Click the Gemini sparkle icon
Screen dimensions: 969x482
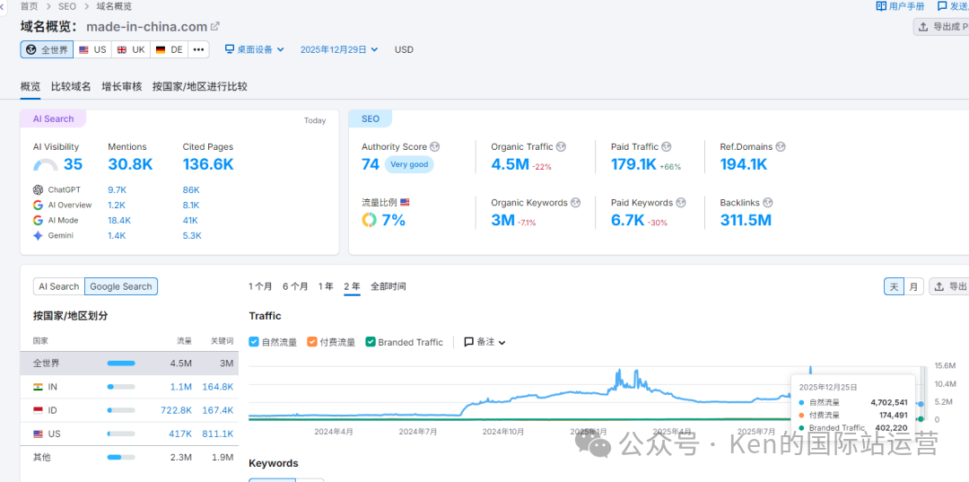tap(39, 235)
